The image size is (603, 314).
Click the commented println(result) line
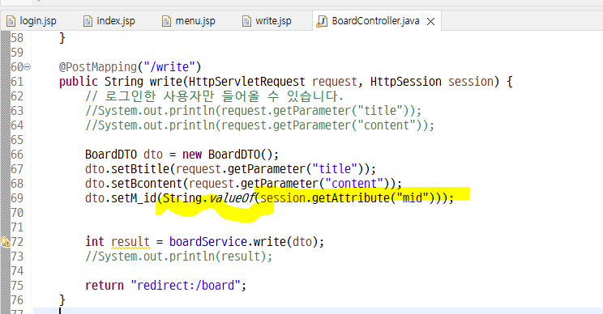point(179,257)
